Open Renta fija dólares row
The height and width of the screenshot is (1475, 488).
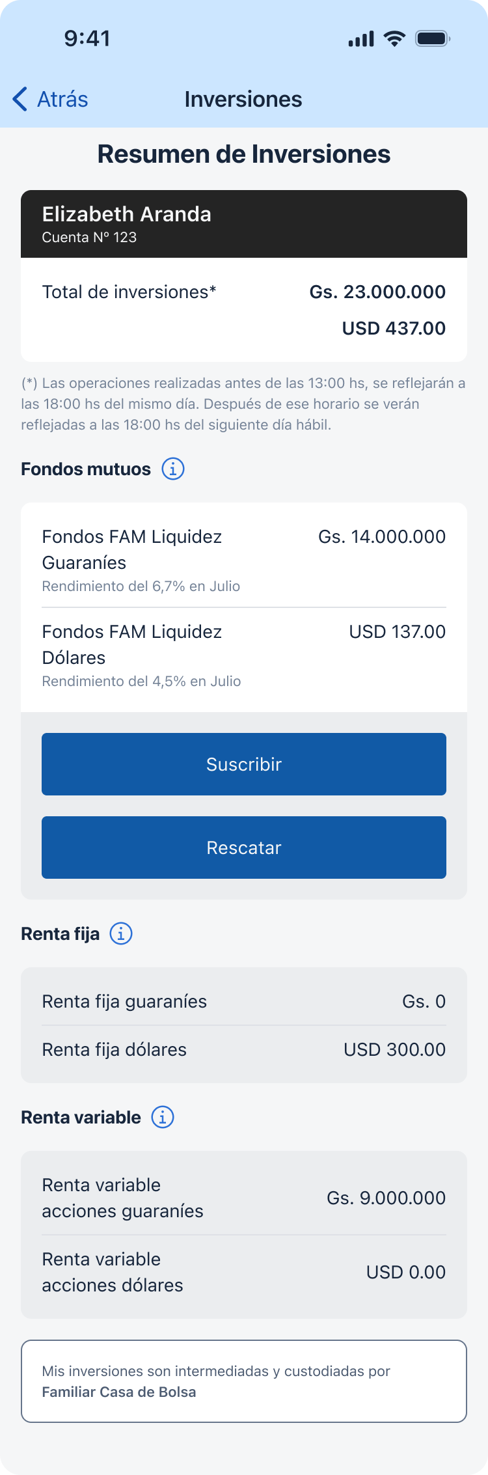coord(243,1049)
